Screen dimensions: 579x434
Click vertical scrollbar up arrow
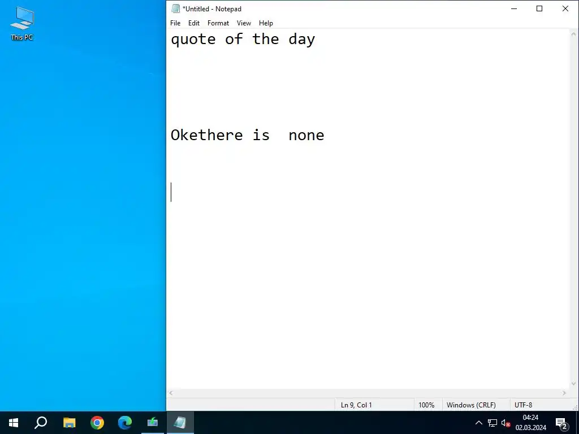(573, 34)
